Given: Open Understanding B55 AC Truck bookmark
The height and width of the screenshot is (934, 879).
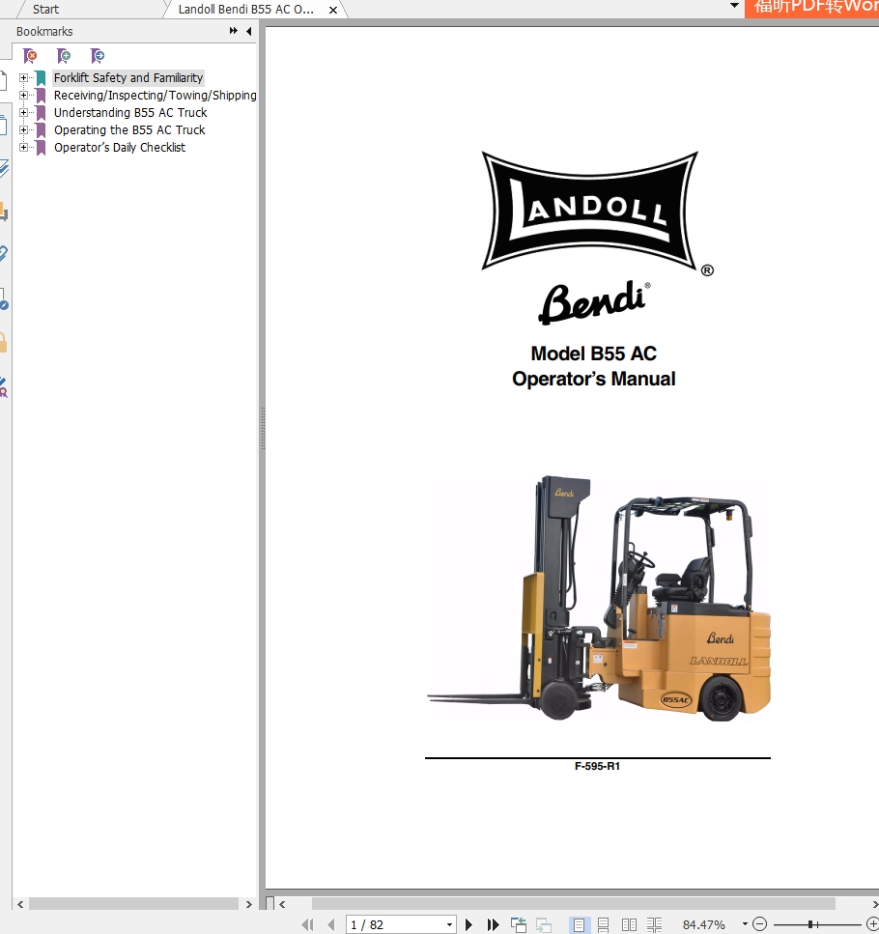Looking at the screenshot, I should click(130, 112).
